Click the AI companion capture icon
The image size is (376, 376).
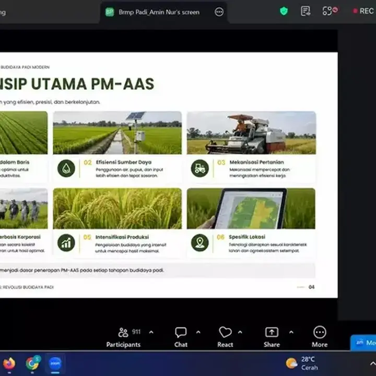pyautogui.click(x=330, y=11)
